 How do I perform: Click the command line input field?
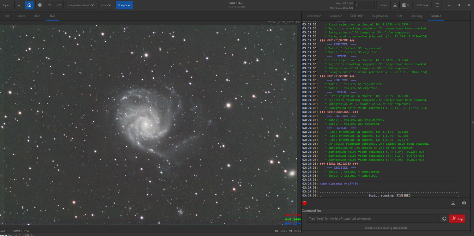(373, 219)
